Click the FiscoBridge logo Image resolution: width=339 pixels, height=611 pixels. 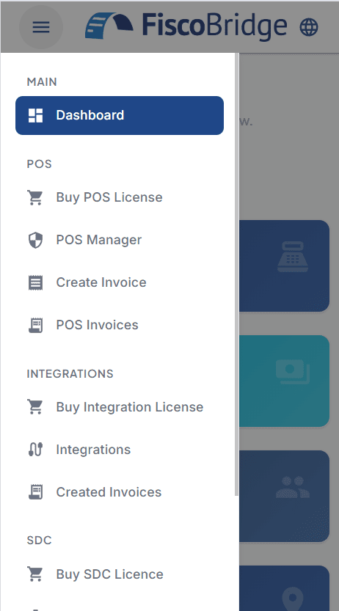tap(186, 26)
